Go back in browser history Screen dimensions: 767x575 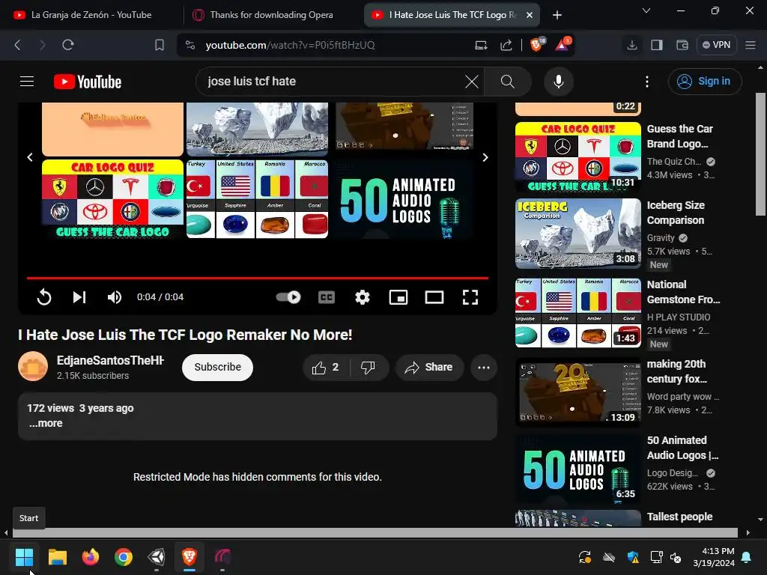(x=18, y=45)
